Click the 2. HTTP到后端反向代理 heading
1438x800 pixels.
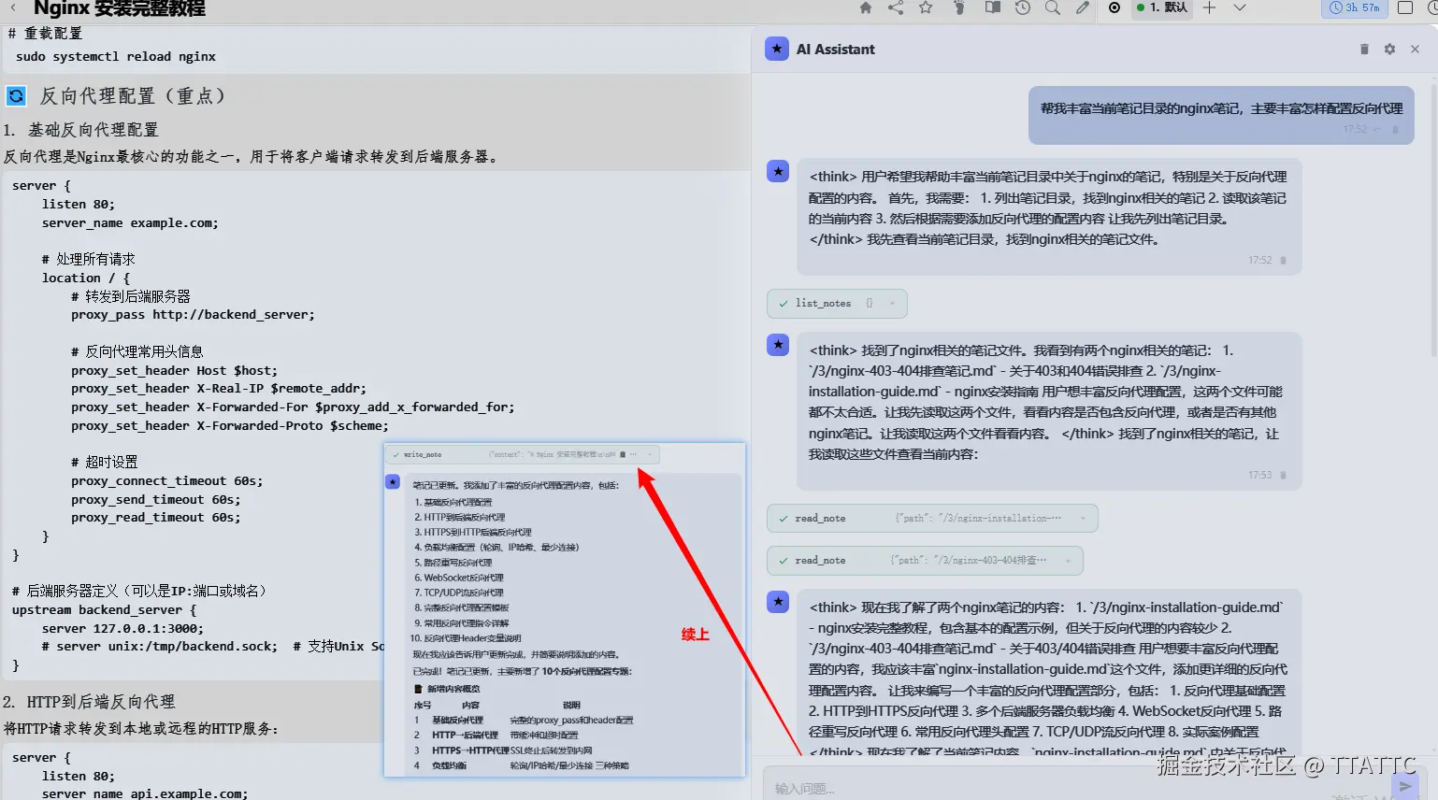(x=89, y=702)
